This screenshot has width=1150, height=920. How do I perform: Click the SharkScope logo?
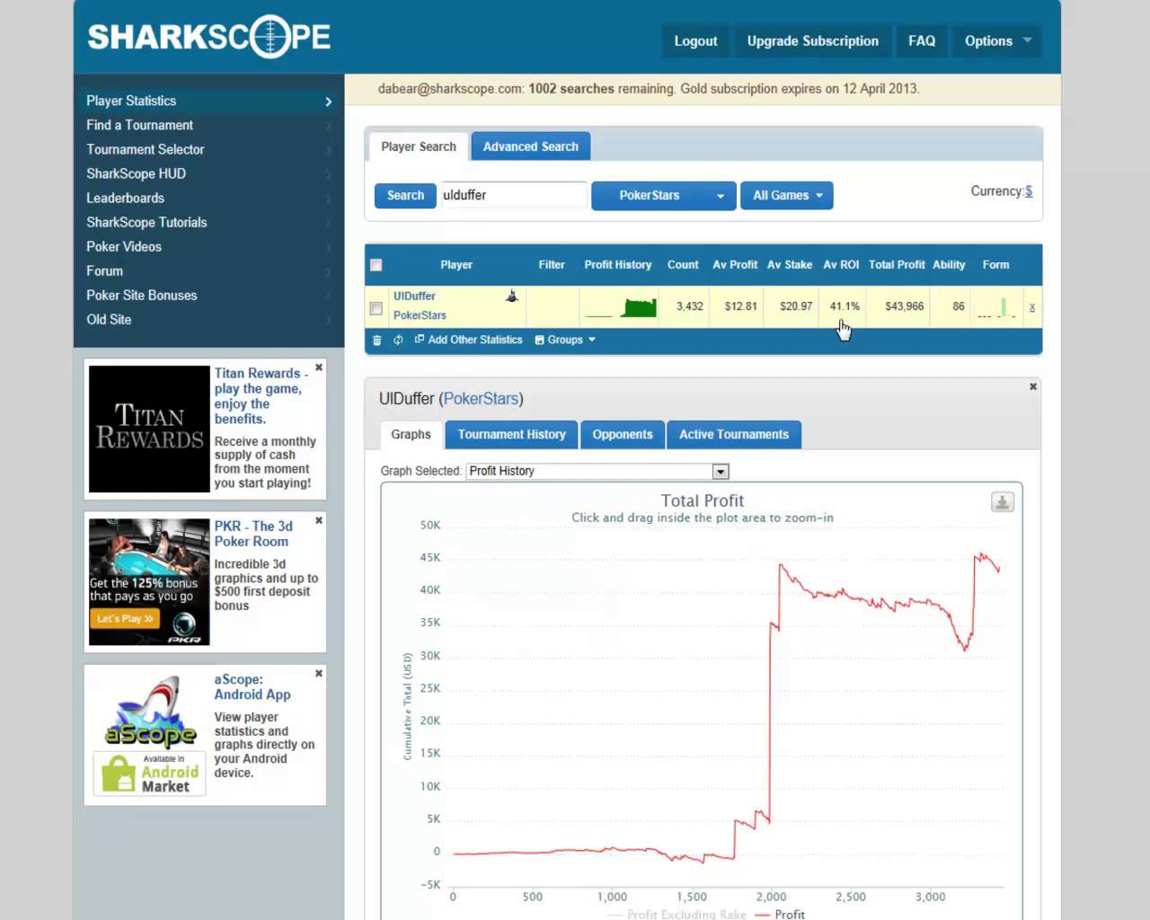(208, 37)
